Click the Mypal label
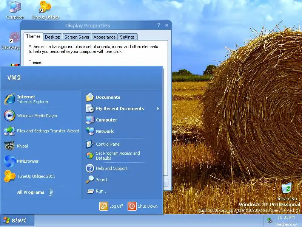This screenshot has height=227, width=302. pyautogui.click(x=22, y=146)
